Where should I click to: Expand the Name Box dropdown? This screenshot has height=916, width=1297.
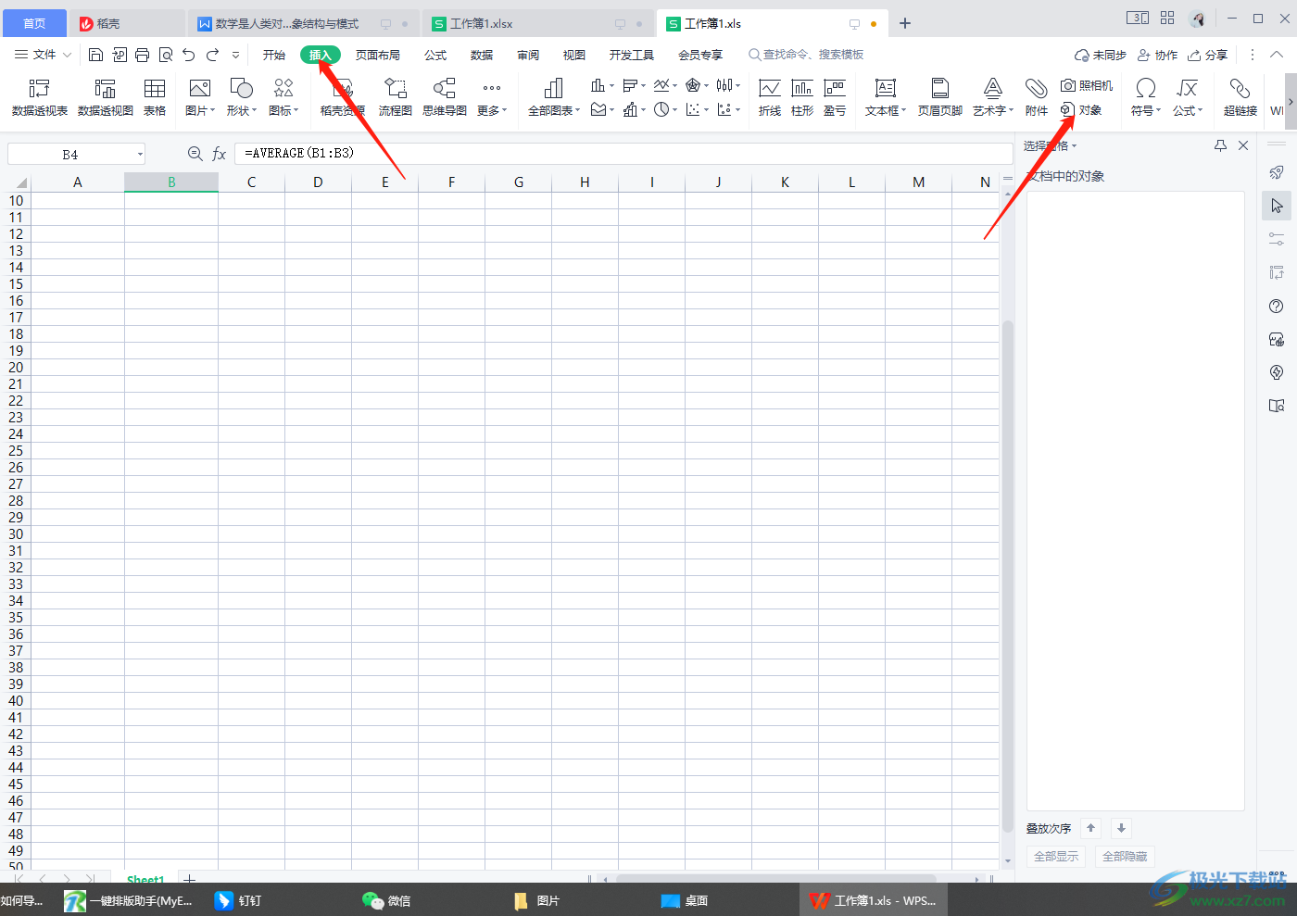click(x=140, y=155)
